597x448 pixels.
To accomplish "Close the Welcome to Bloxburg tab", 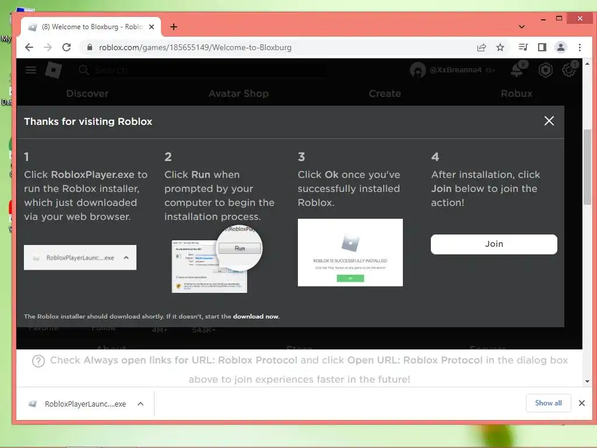I will pos(152,27).
